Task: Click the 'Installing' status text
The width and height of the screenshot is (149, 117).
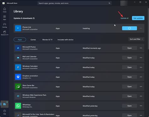Action: click(x=86, y=29)
